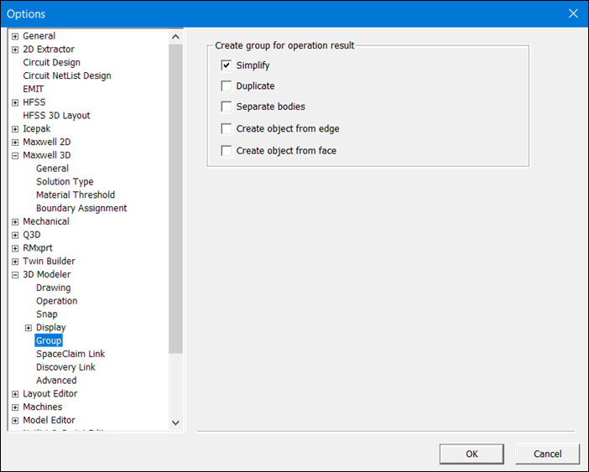
Task: Uncheck the Simplify checkbox
Action: click(227, 65)
